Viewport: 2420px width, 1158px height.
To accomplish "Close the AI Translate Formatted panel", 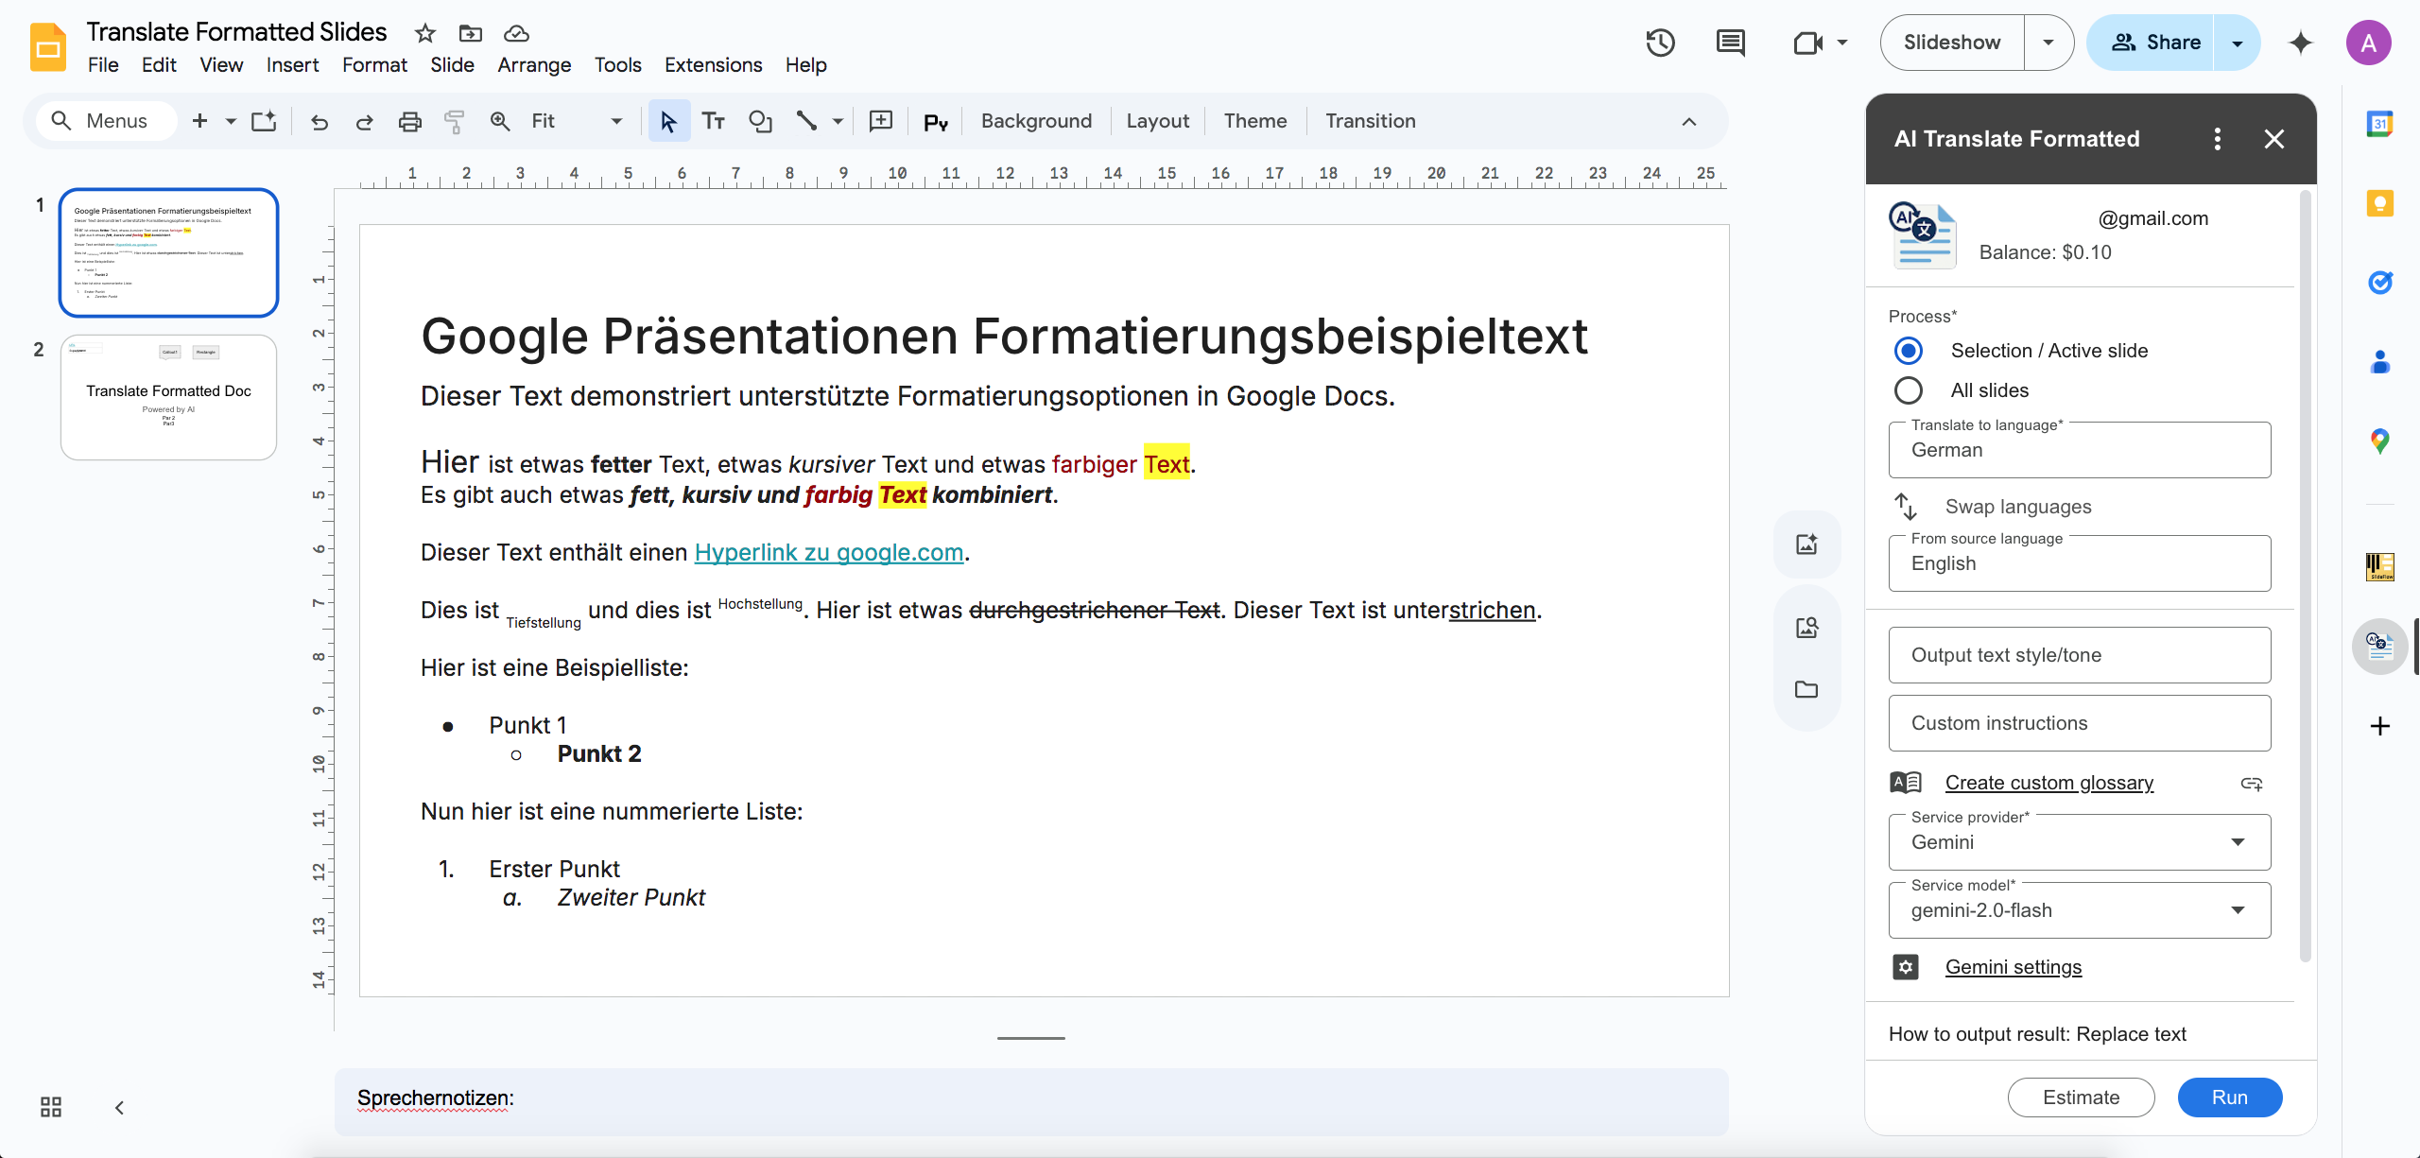I will tap(2274, 139).
